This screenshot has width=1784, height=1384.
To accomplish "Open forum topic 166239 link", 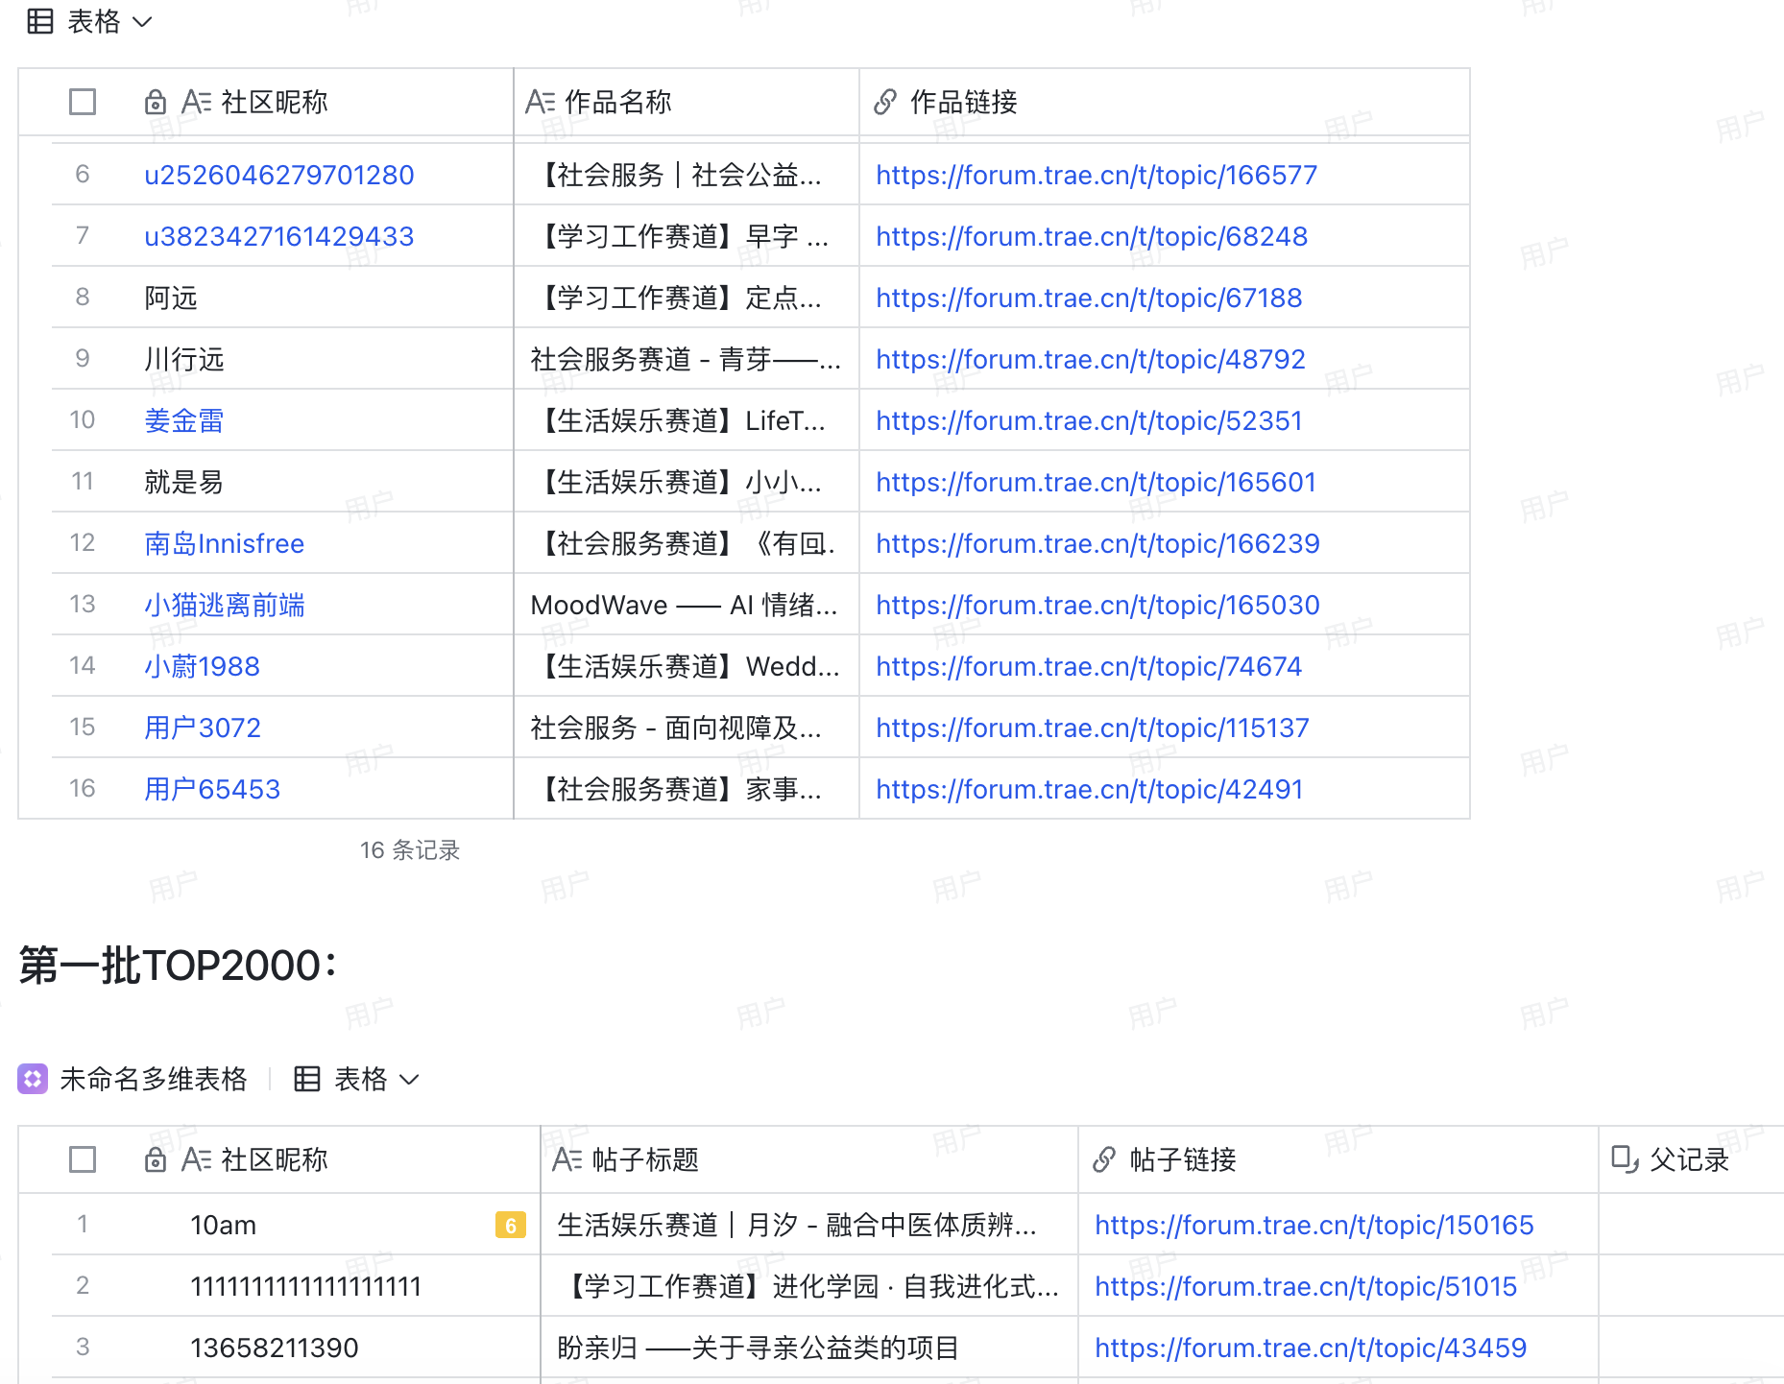I will (1097, 543).
